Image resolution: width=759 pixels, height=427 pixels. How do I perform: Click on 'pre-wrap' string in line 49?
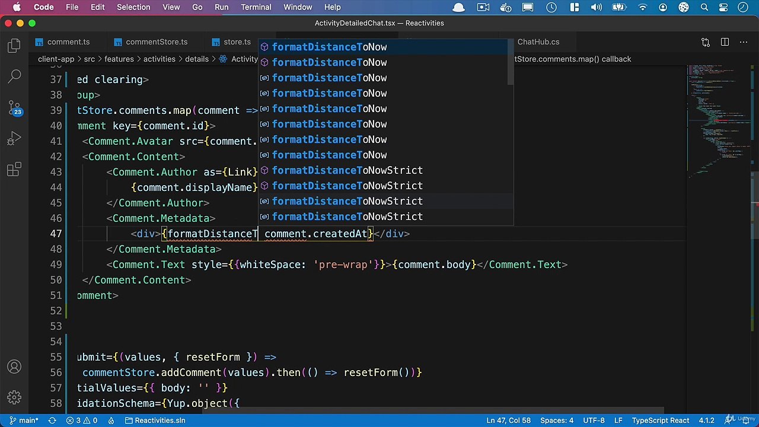346,265
